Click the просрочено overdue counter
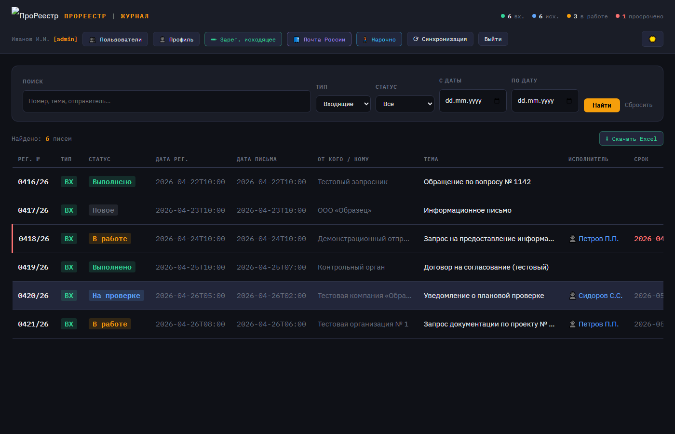This screenshot has width=675, height=434. click(640, 16)
